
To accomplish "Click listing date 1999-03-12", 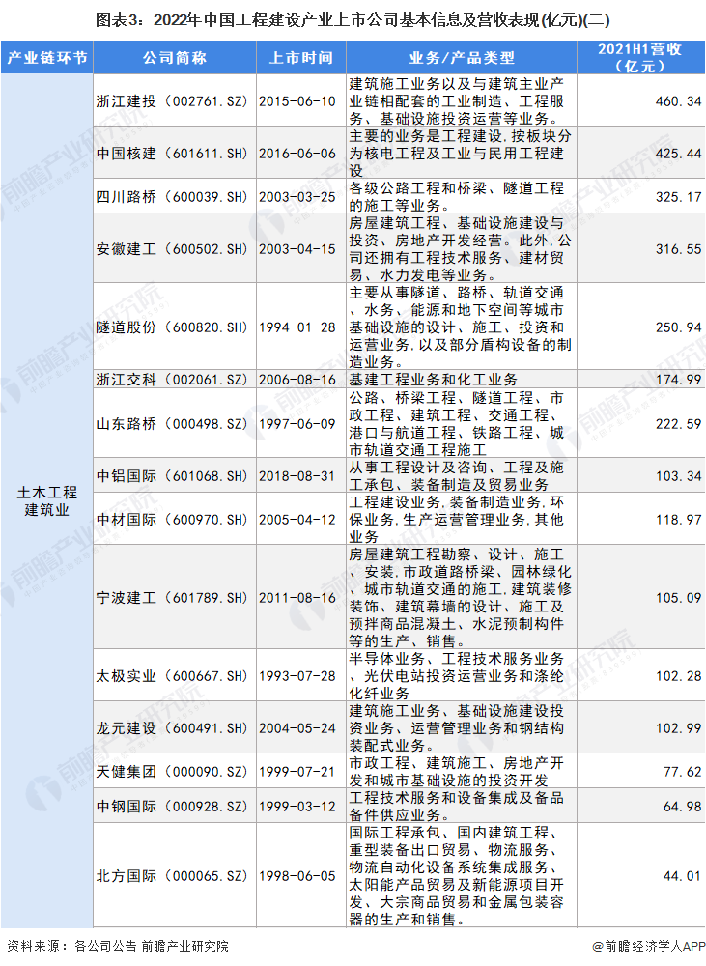I will (297, 807).
